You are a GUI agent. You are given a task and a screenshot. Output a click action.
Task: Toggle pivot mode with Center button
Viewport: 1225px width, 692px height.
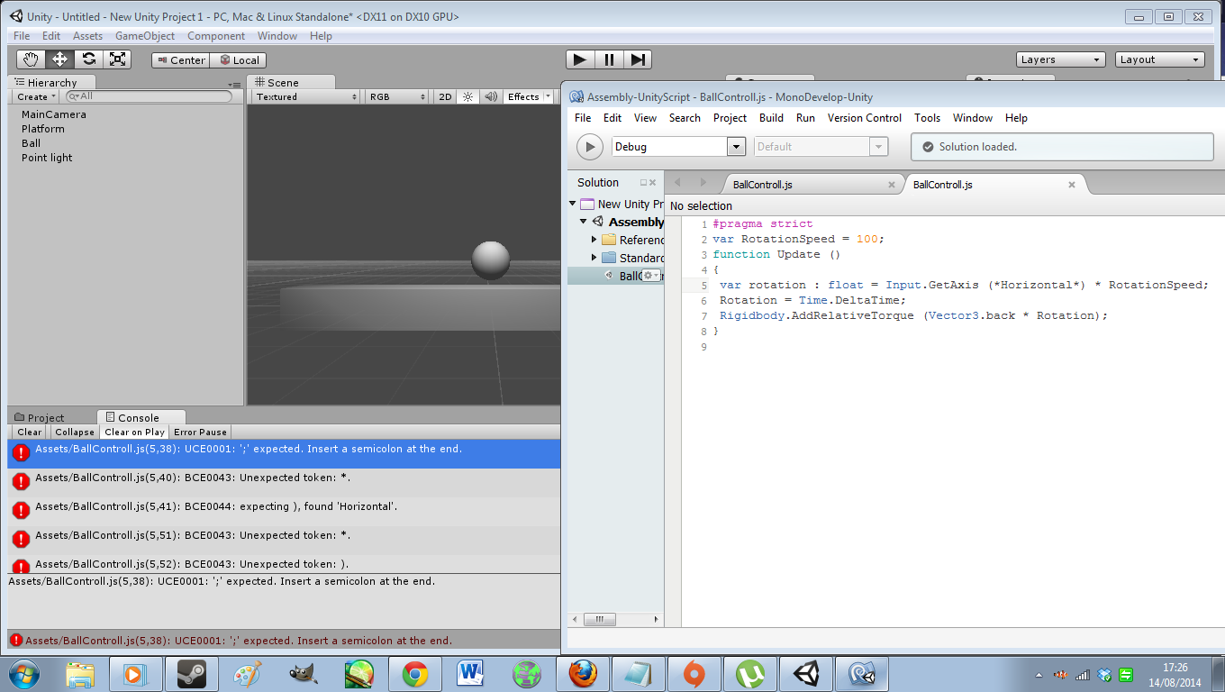pyautogui.click(x=180, y=60)
